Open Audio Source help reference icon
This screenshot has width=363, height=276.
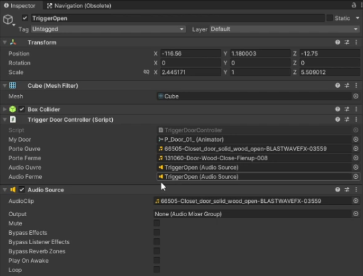pos(338,190)
